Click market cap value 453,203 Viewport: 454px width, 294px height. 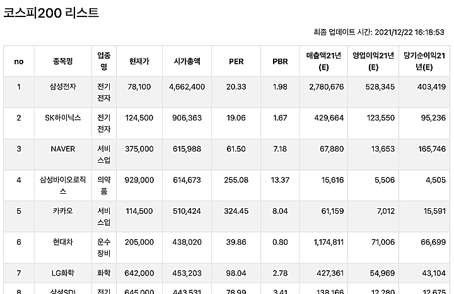[187, 273]
